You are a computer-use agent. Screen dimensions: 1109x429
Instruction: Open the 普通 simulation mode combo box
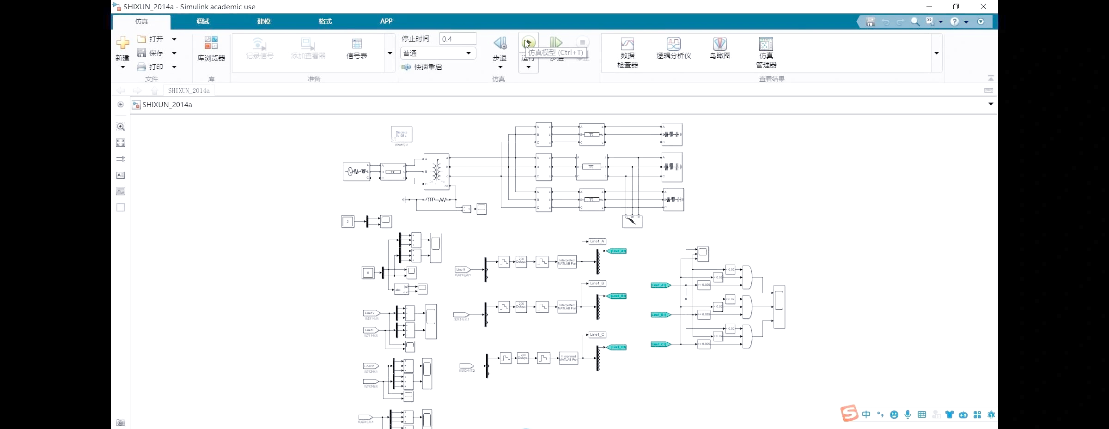click(x=437, y=53)
